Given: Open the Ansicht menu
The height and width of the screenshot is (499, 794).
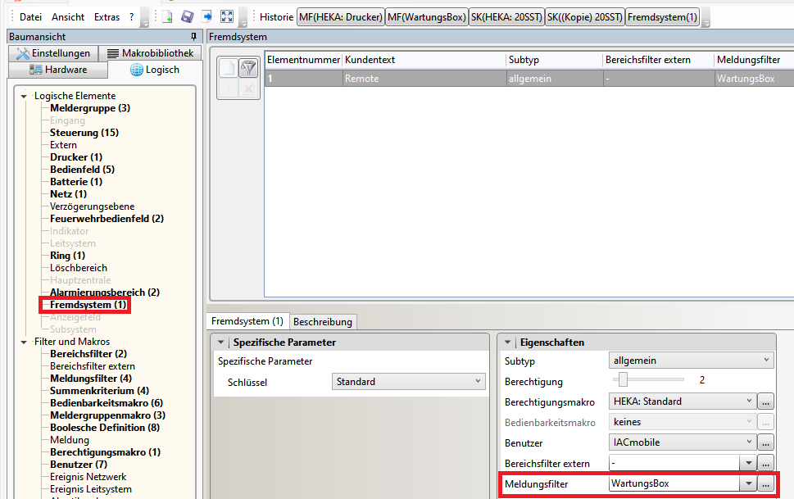Looking at the screenshot, I should (68, 16).
